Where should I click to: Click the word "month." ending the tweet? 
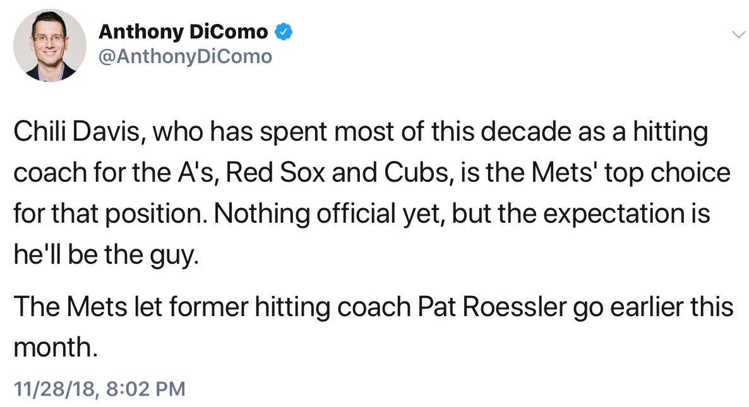click(56, 346)
